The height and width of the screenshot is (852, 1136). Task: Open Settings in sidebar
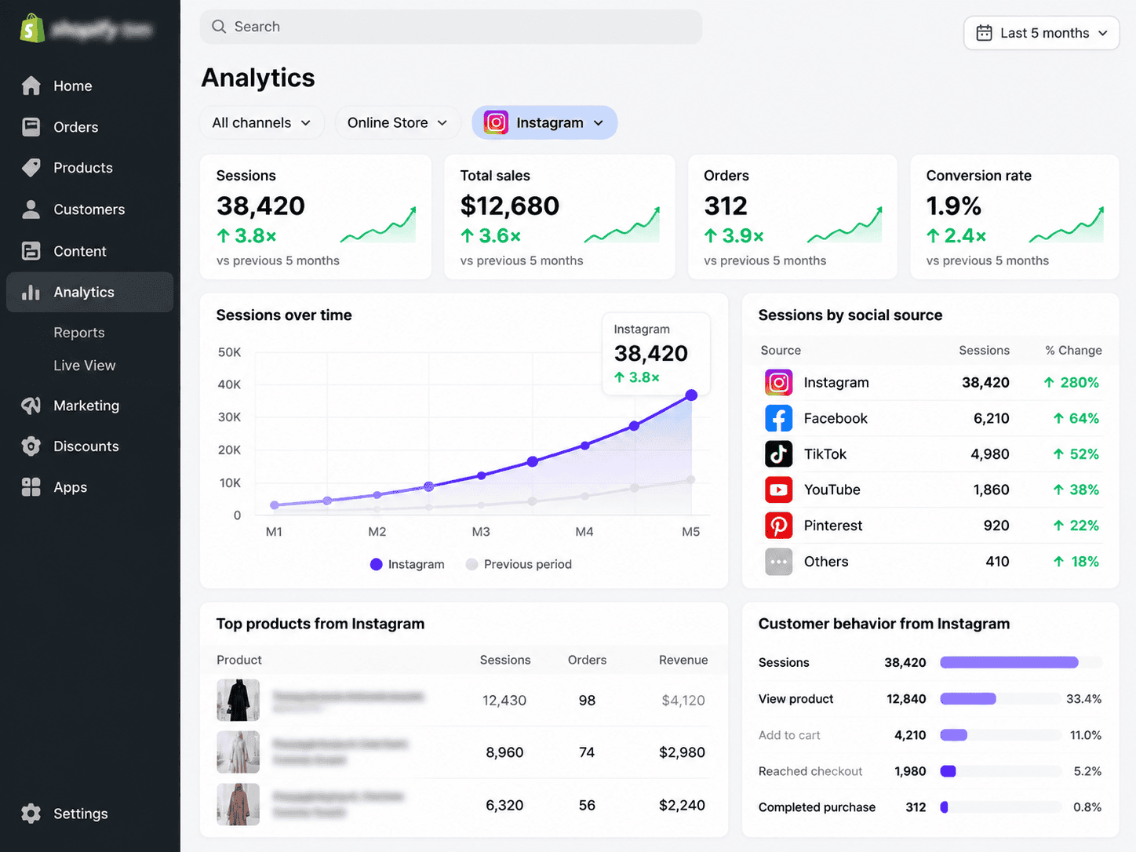point(89,814)
